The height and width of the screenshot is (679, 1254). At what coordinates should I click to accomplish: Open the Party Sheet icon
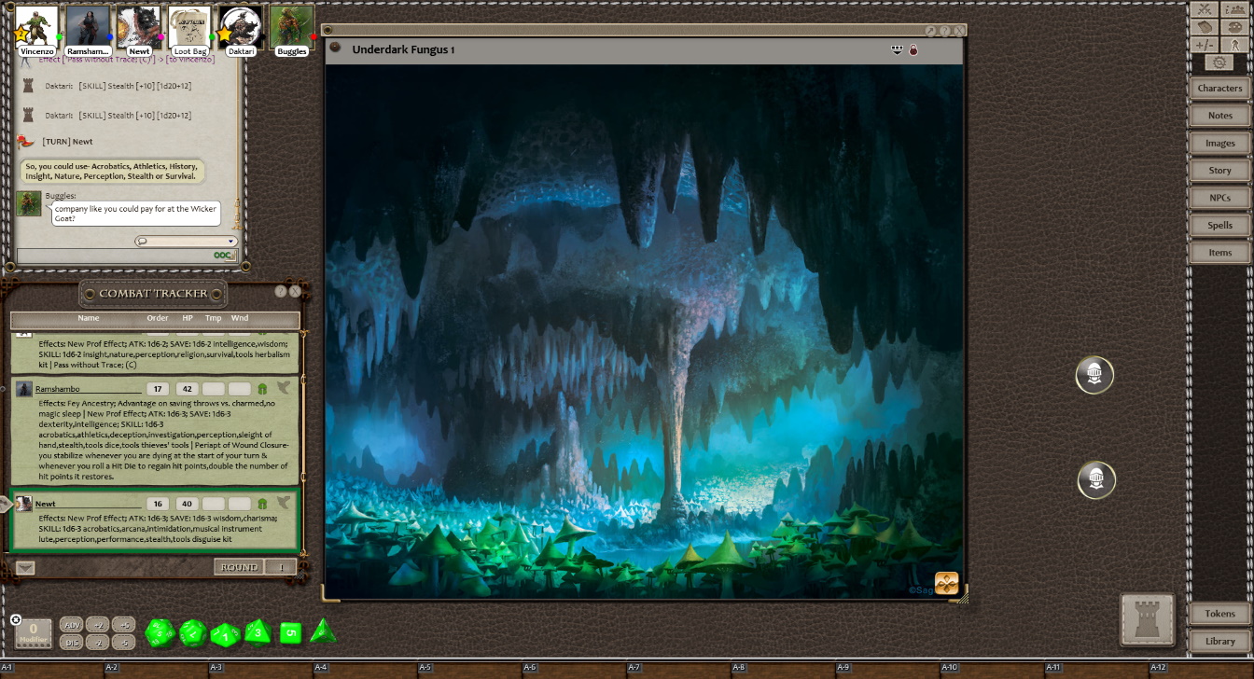1235,9
